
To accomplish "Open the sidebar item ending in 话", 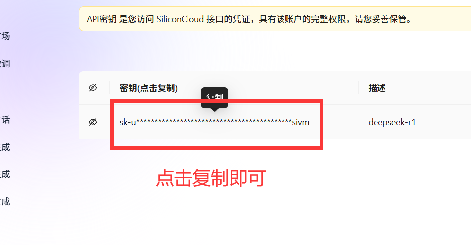I will point(5,120).
